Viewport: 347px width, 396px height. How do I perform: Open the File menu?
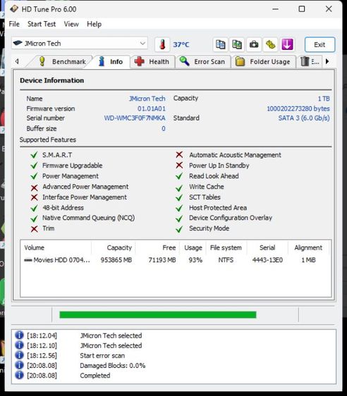pyautogui.click(x=14, y=24)
